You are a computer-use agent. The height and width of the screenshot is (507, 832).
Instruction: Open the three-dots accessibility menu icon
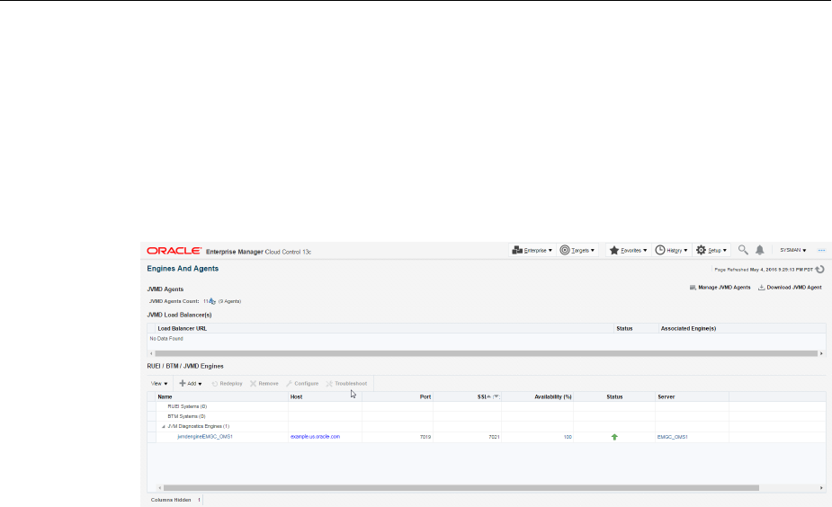tap(821, 250)
